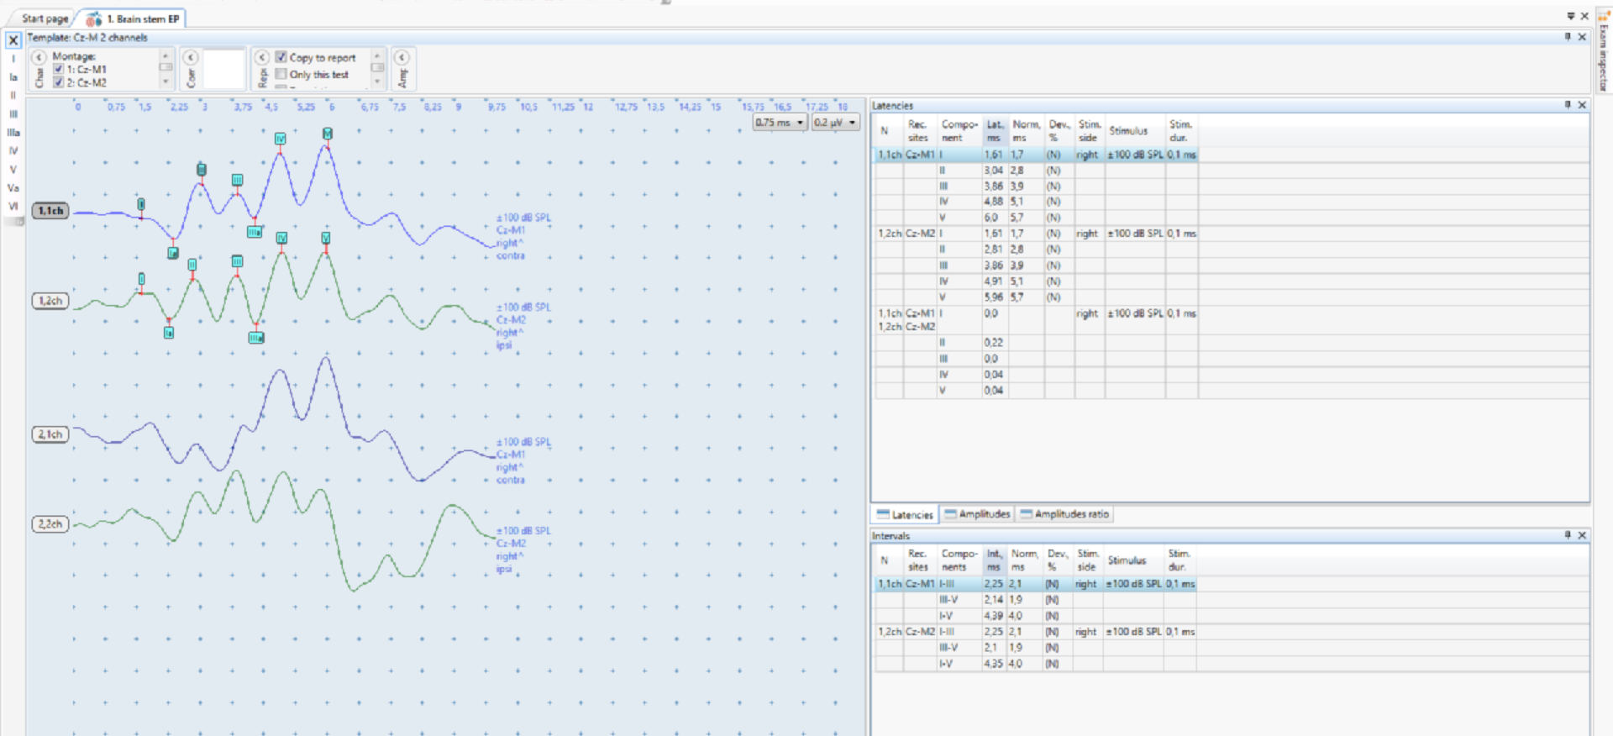Select the Latencies tab
Viewport: 1613px width, 736px height.
[905, 514]
